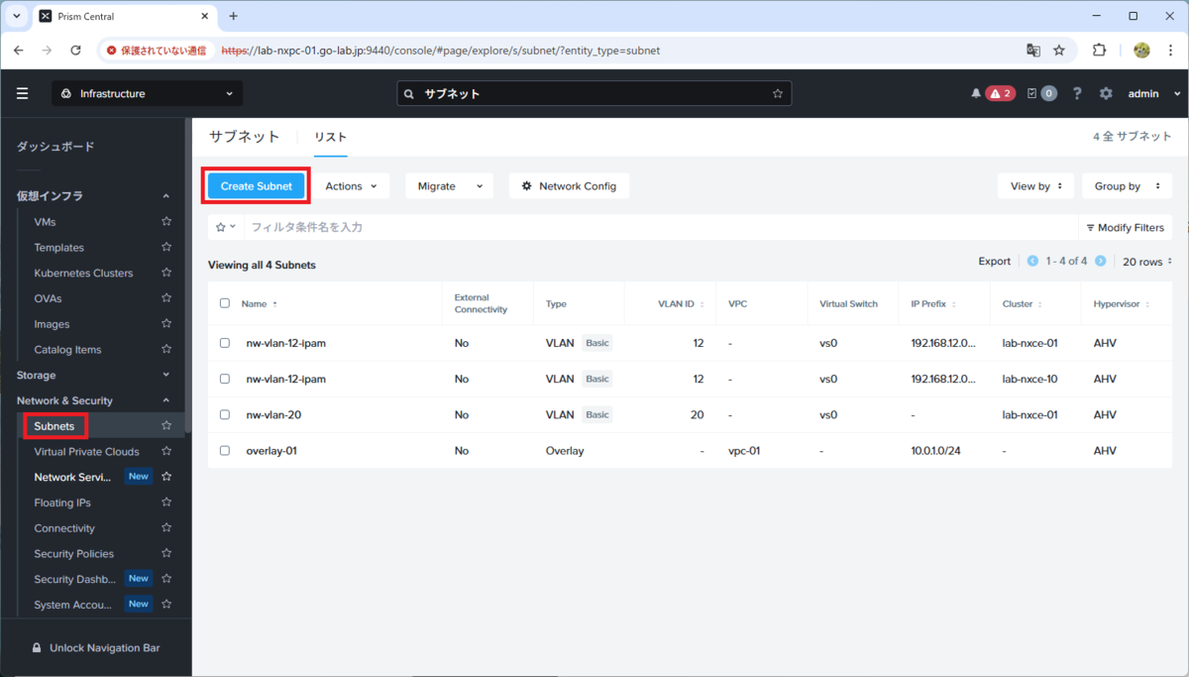The height and width of the screenshot is (677, 1189).
Task: Open the Migrate dropdown
Action: (x=449, y=185)
